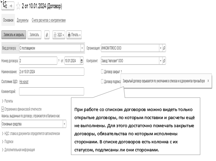Screen dimensions: 216x161
Task: Click the Не начат ЭДО status link
Action: click(24, 82)
